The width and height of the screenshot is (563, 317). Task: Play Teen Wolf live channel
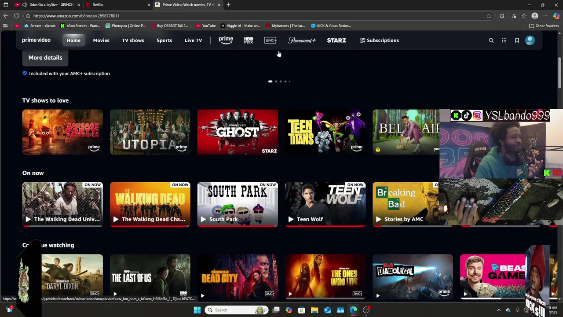[325, 204]
